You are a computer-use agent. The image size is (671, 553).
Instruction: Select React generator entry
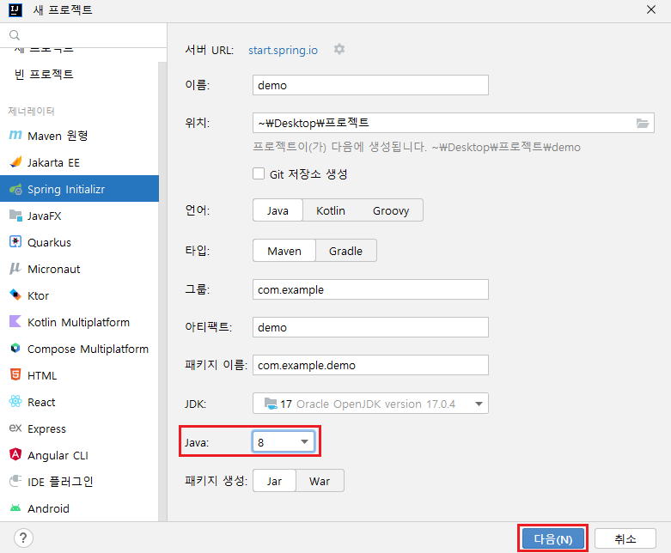tap(79, 401)
